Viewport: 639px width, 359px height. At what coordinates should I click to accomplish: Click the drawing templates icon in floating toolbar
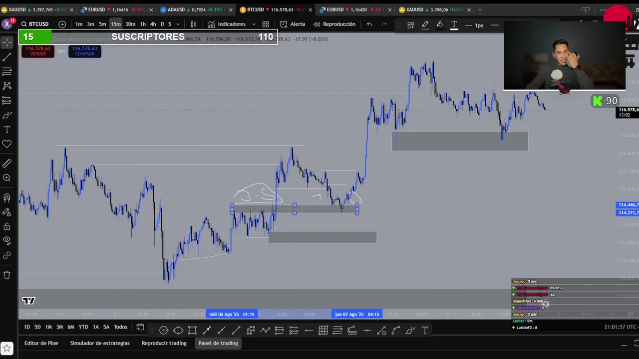411,25
